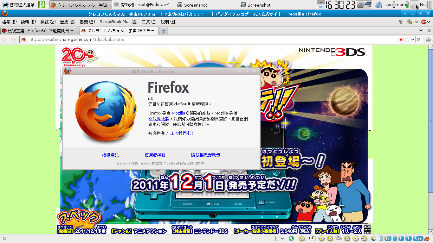Switch to the 終端機 root@Fedora taskbar window

(x=142, y=5)
